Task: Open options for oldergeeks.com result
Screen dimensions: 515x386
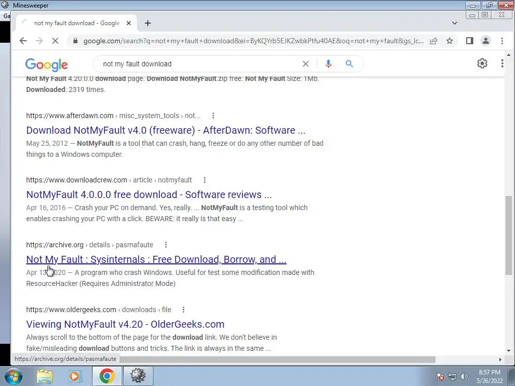Action: tap(184, 310)
